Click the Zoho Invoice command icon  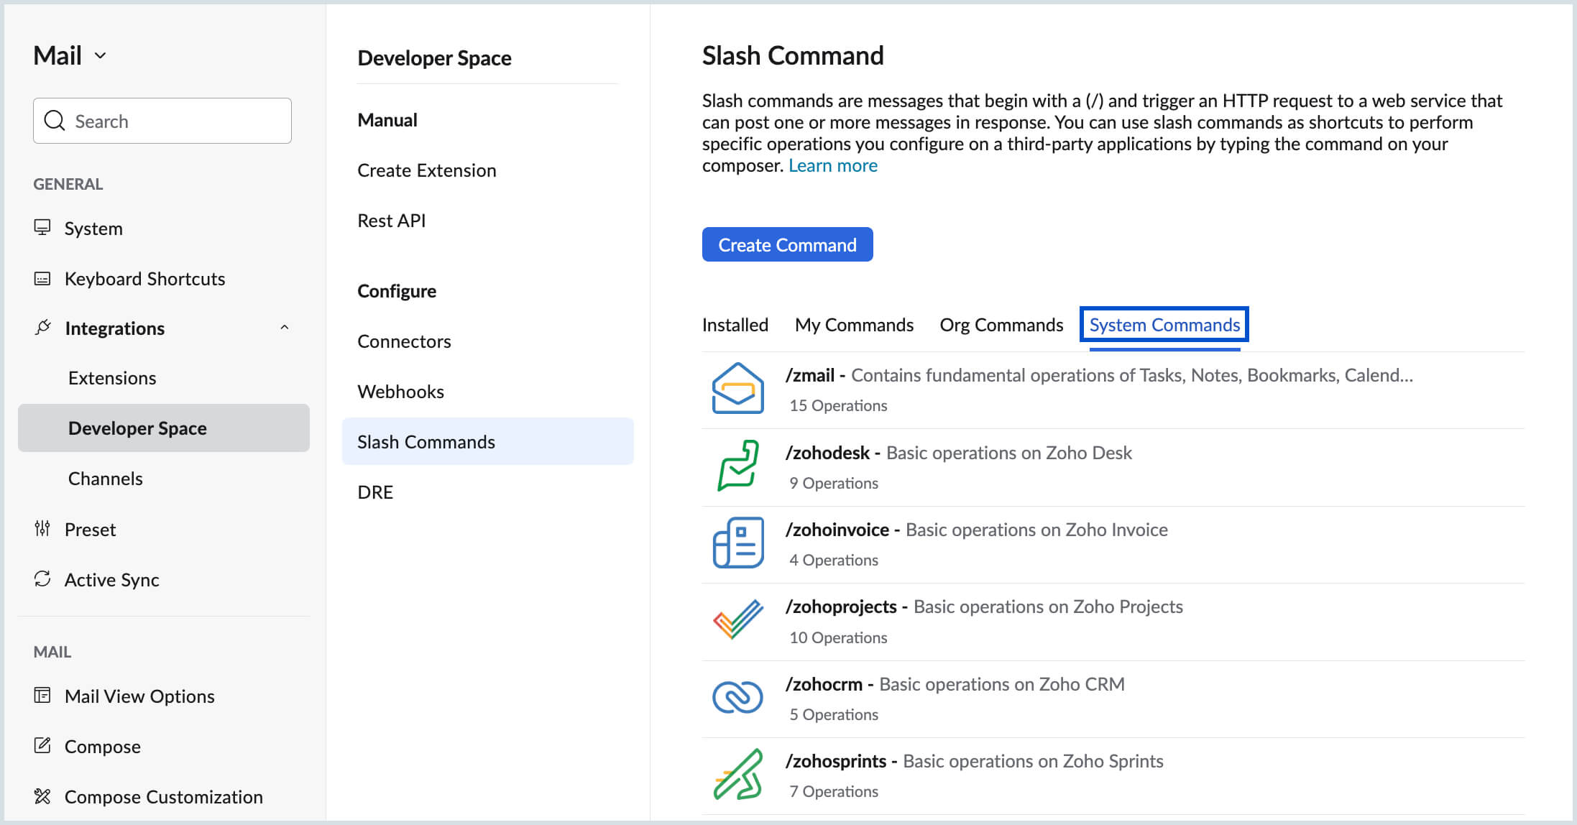pyautogui.click(x=737, y=543)
